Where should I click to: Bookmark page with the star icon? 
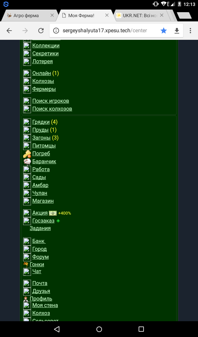[164, 31]
